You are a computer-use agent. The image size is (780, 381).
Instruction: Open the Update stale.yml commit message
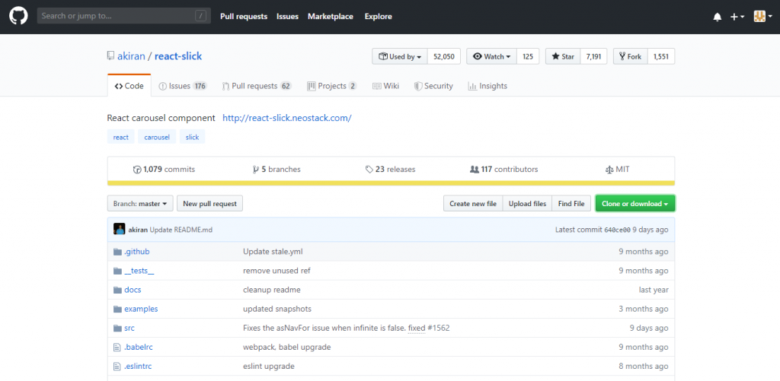click(x=273, y=252)
